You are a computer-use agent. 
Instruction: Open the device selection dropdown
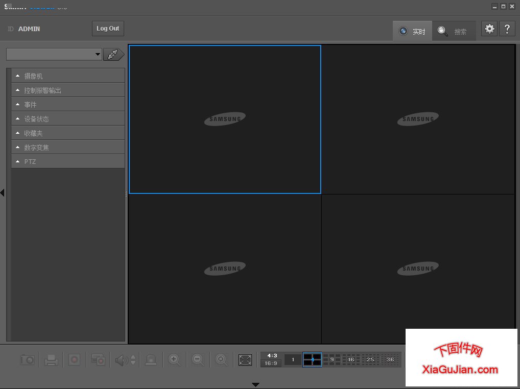54,54
